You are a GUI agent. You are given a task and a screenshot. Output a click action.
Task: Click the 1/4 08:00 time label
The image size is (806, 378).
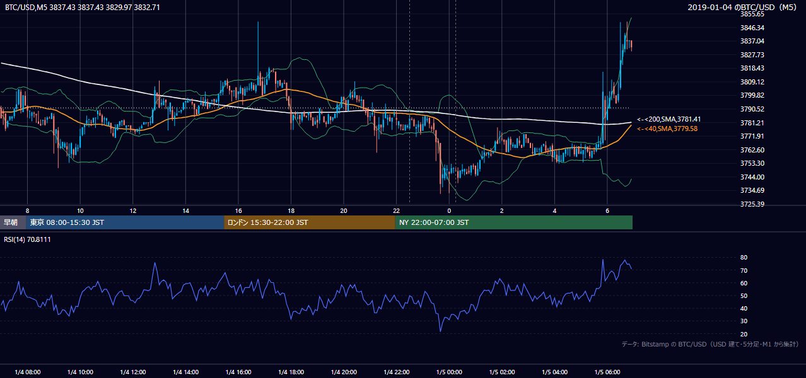pos(27,372)
